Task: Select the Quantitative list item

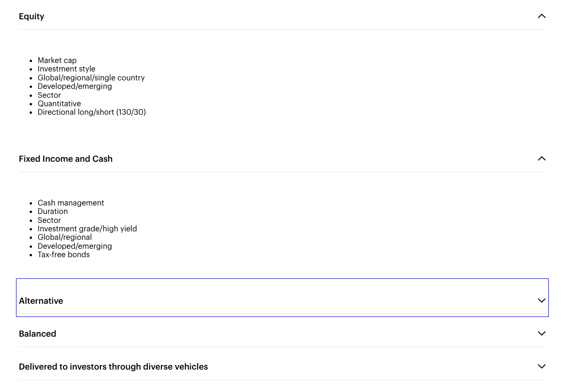Action: click(x=59, y=103)
